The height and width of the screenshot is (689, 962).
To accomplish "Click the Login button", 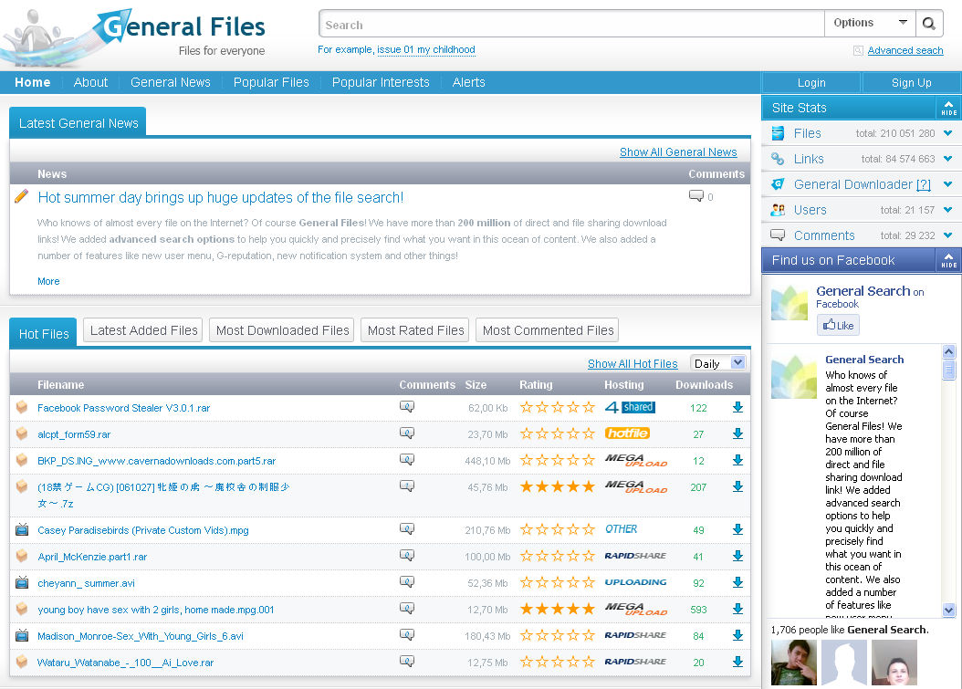I will (811, 83).
